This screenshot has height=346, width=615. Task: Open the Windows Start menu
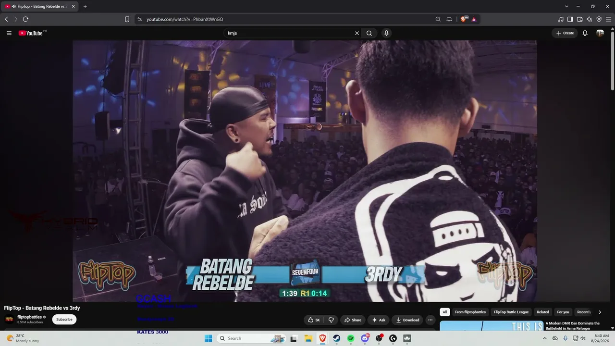tap(209, 338)
